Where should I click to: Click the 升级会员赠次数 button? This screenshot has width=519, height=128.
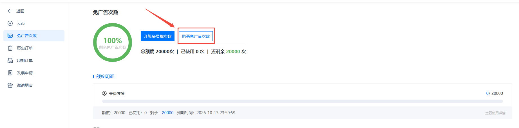[158, 36]
